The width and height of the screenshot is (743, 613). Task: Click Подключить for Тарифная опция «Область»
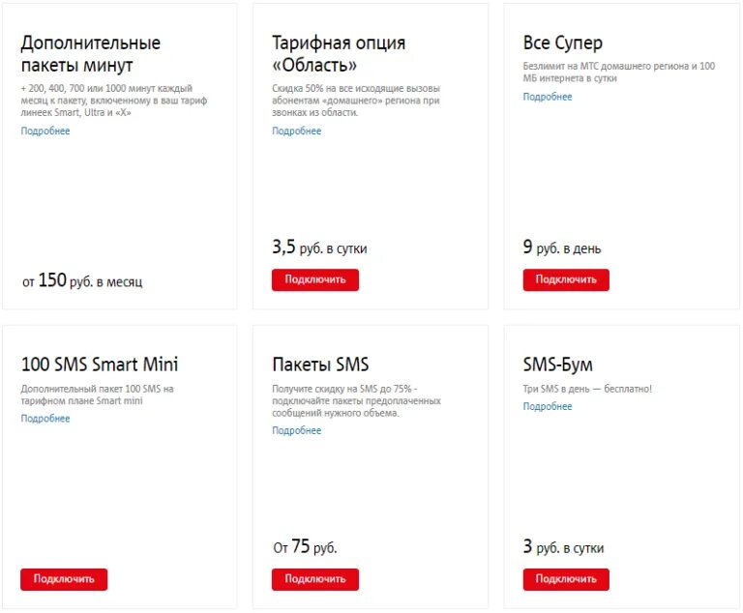[314, 279]
